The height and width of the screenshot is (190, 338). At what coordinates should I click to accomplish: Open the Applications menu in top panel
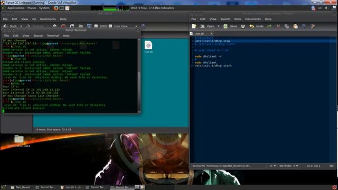[x=16, y=8]
